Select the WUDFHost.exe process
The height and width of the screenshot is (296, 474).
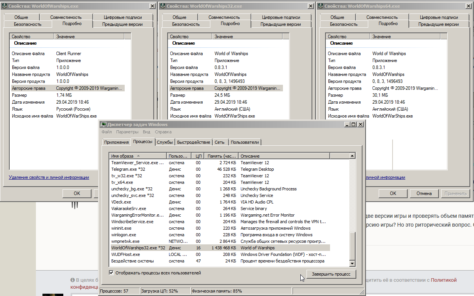click(220, 254)
